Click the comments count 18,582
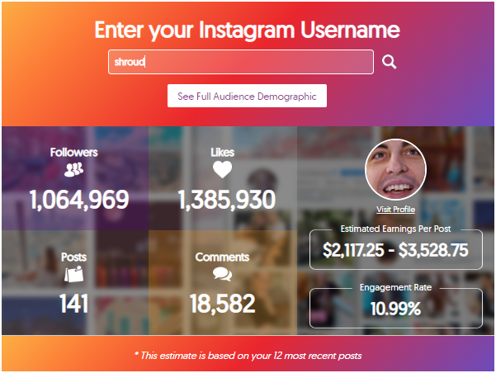 [x=222, y=304]
